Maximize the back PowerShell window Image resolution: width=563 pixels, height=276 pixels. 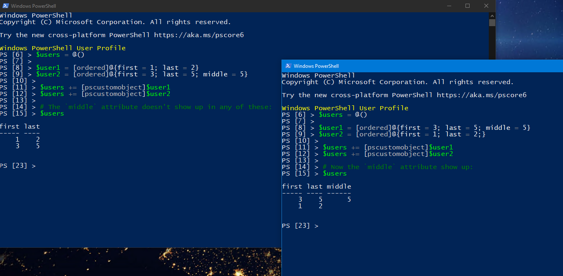click(468, 6)
